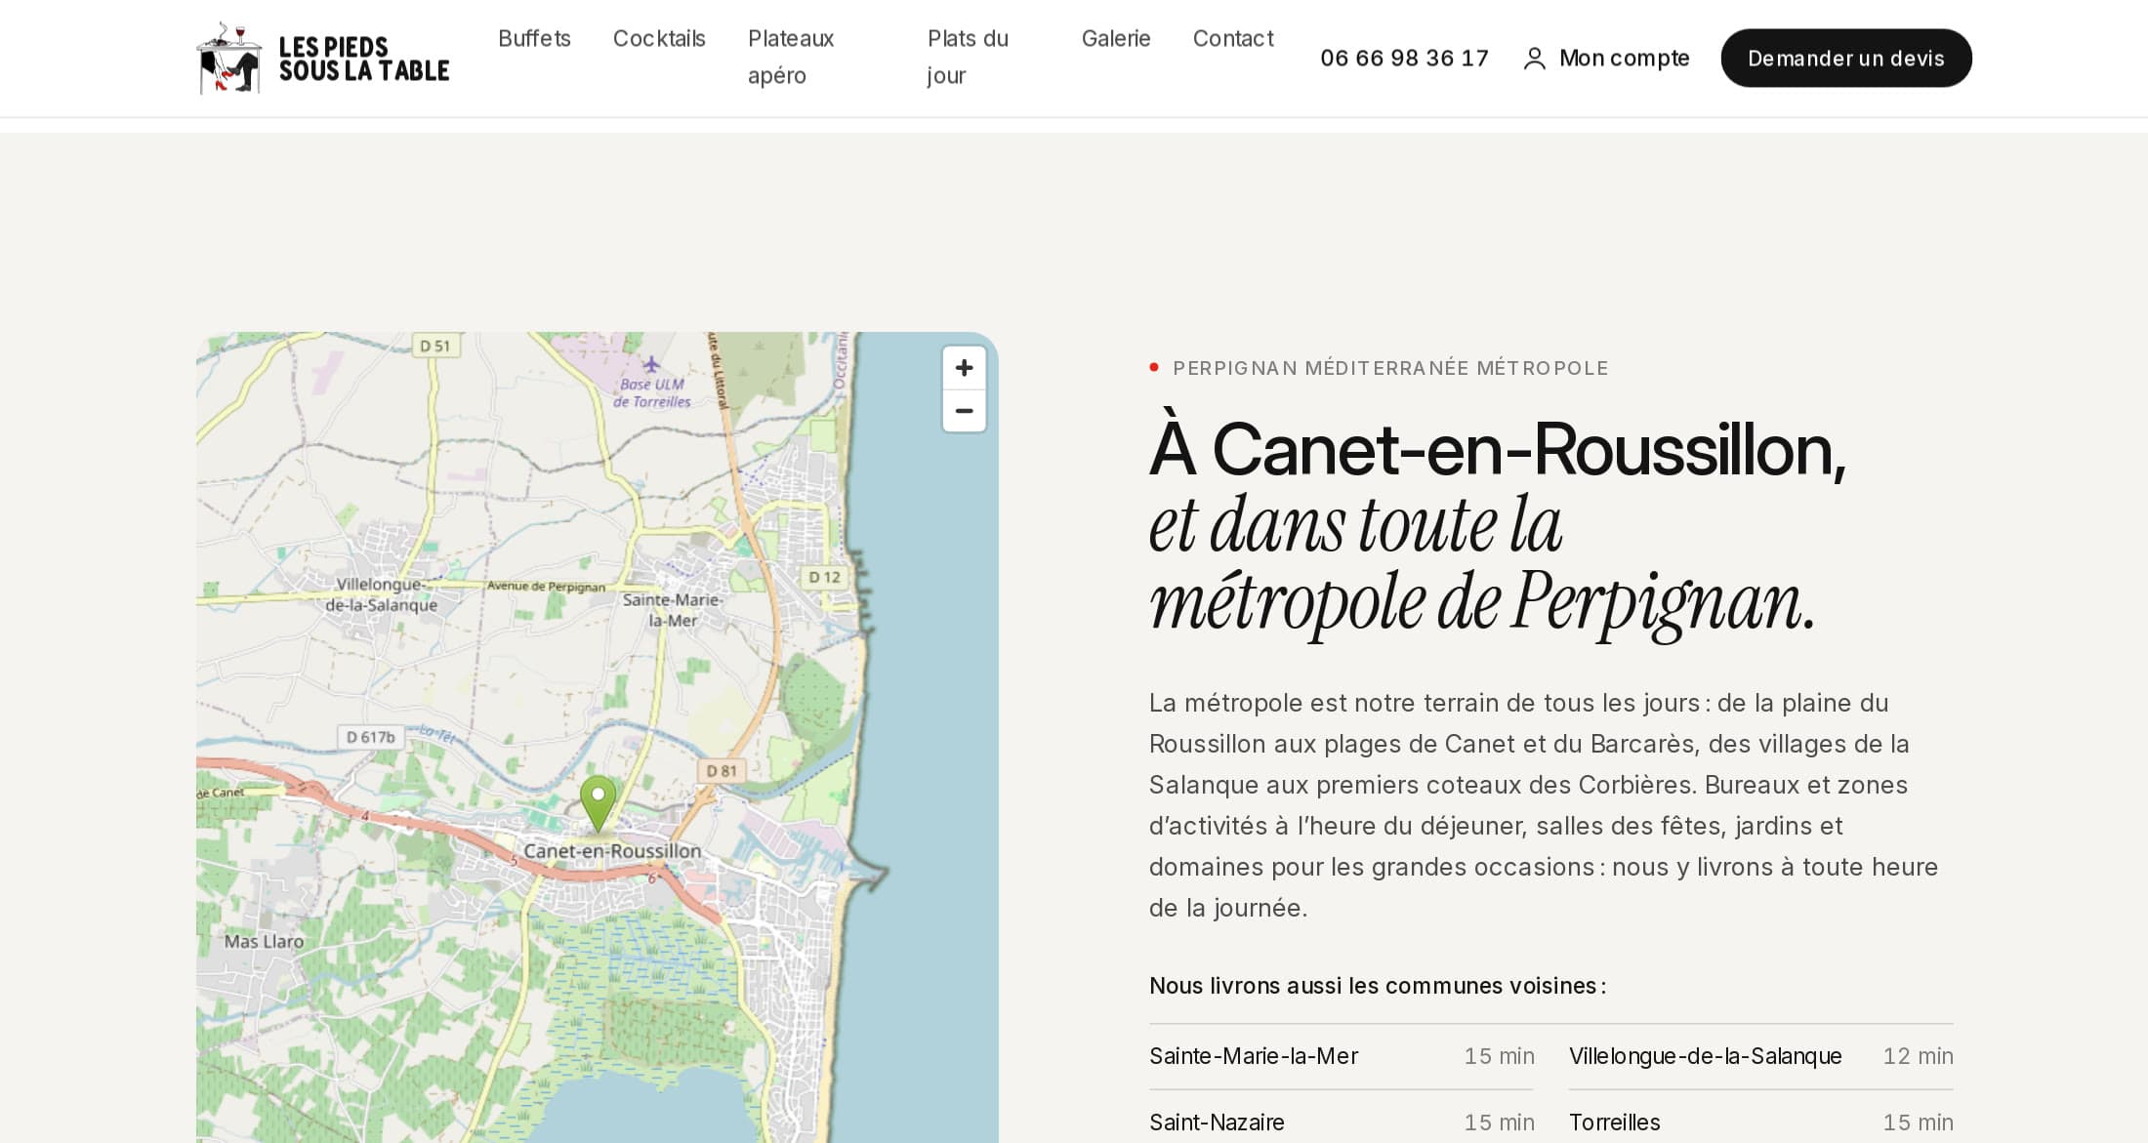This screenshot has width=2148, height=1143.
Task: Click the D 12 road marker on map
Action: (x=825, y=577)
